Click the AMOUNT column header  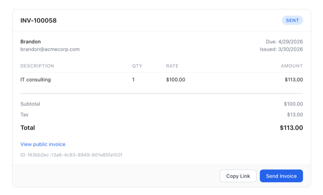point(291,66)
